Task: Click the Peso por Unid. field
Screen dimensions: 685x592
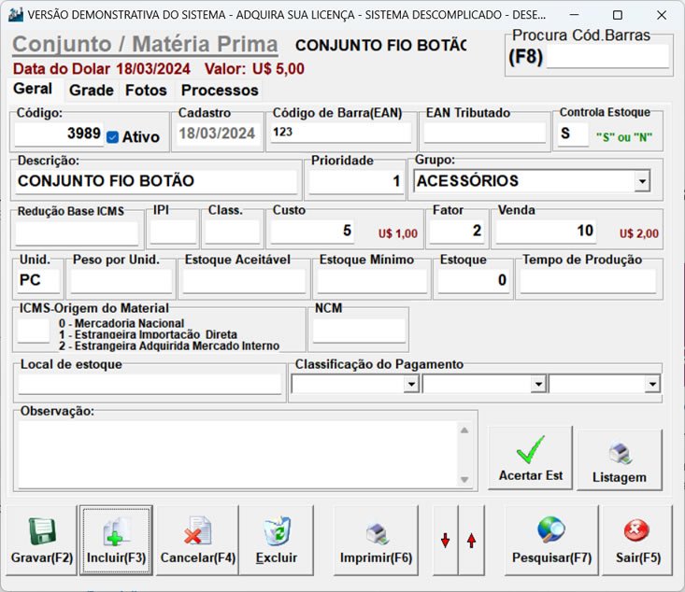Action: click(121, 280)
